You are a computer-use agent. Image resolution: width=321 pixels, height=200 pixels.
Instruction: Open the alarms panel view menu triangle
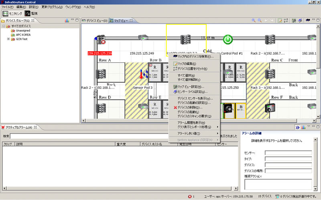(x=309, y=126)
